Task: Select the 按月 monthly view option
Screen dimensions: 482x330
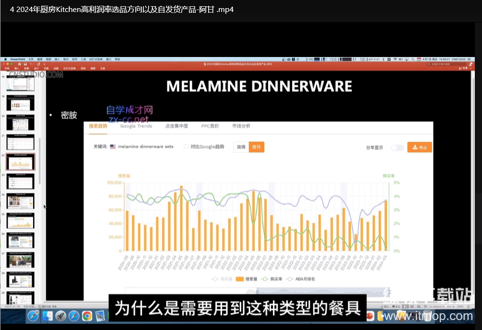Action: click(x=256, y=147)
